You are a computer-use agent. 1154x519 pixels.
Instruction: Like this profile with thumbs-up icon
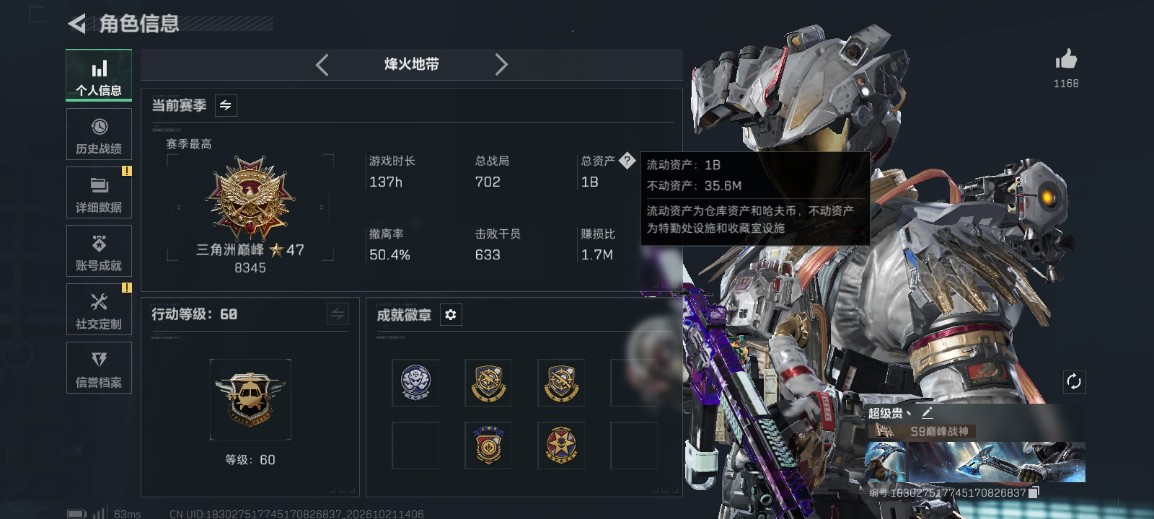pos(1066,59)
